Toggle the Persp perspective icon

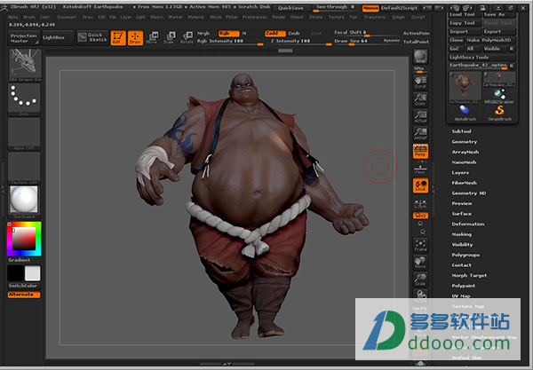click(420, 151)
